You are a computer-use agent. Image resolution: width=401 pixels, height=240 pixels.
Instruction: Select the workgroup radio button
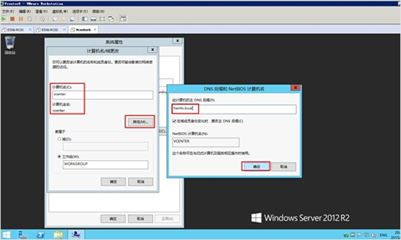59,156
